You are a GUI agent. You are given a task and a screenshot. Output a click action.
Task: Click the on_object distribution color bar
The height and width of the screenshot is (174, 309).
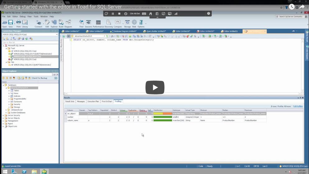163,114
